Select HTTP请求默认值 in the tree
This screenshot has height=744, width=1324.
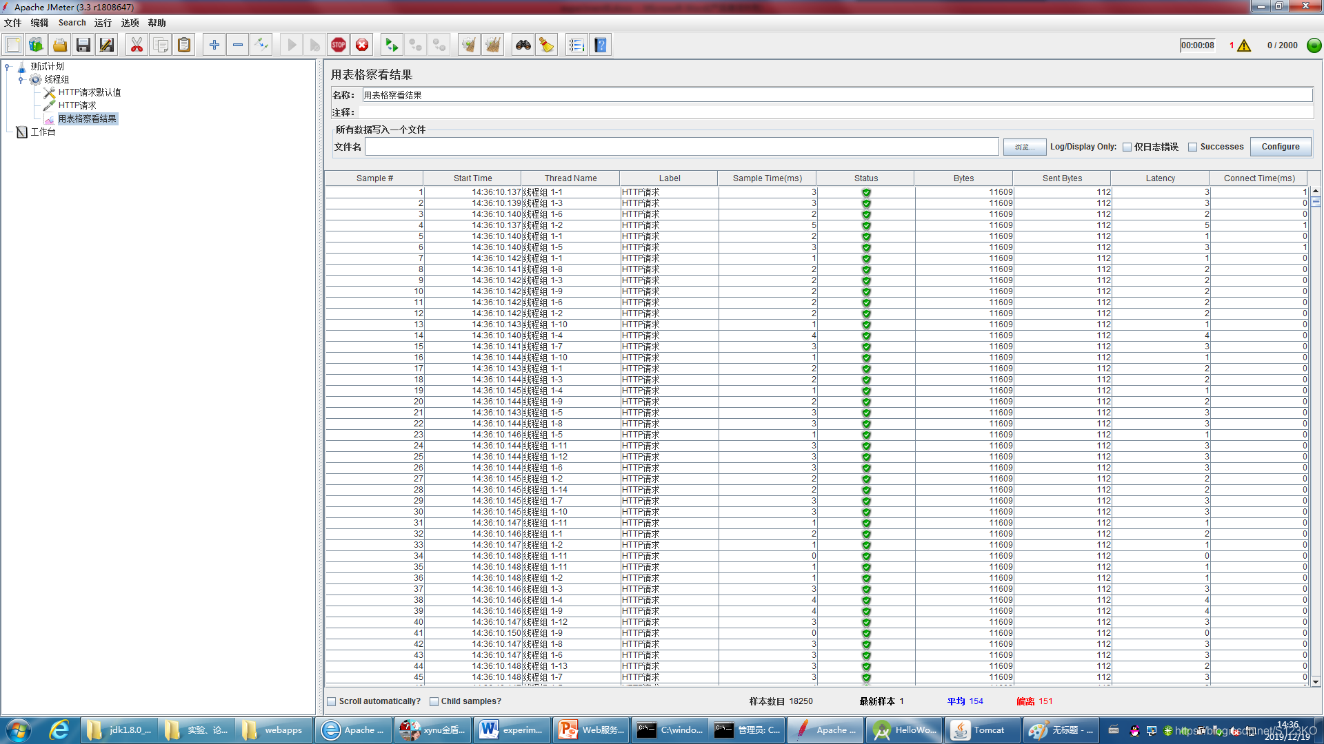point(89,92)
